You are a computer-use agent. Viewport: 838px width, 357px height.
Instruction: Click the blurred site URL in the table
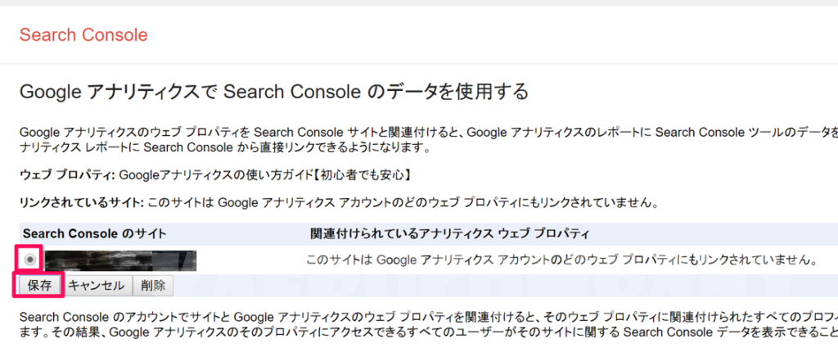point(121,260)
